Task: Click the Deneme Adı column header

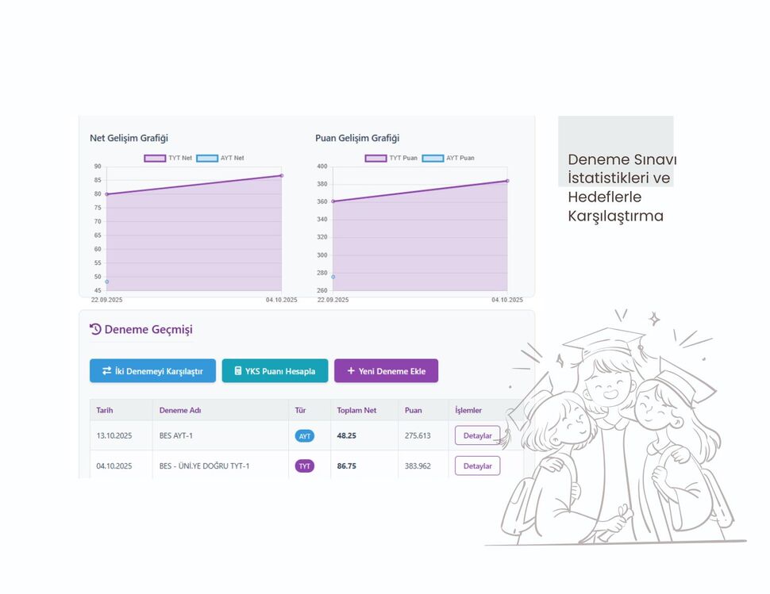Action: [x=180, y=410]
